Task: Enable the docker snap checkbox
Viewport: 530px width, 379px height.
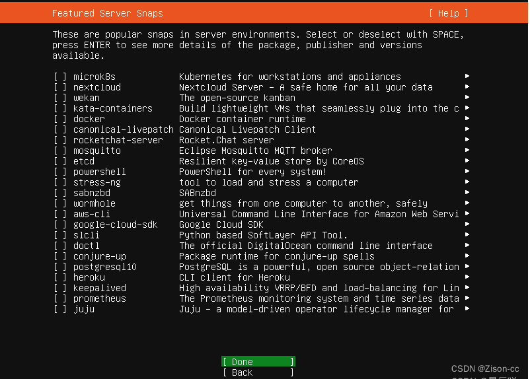Action: (60, 119)
